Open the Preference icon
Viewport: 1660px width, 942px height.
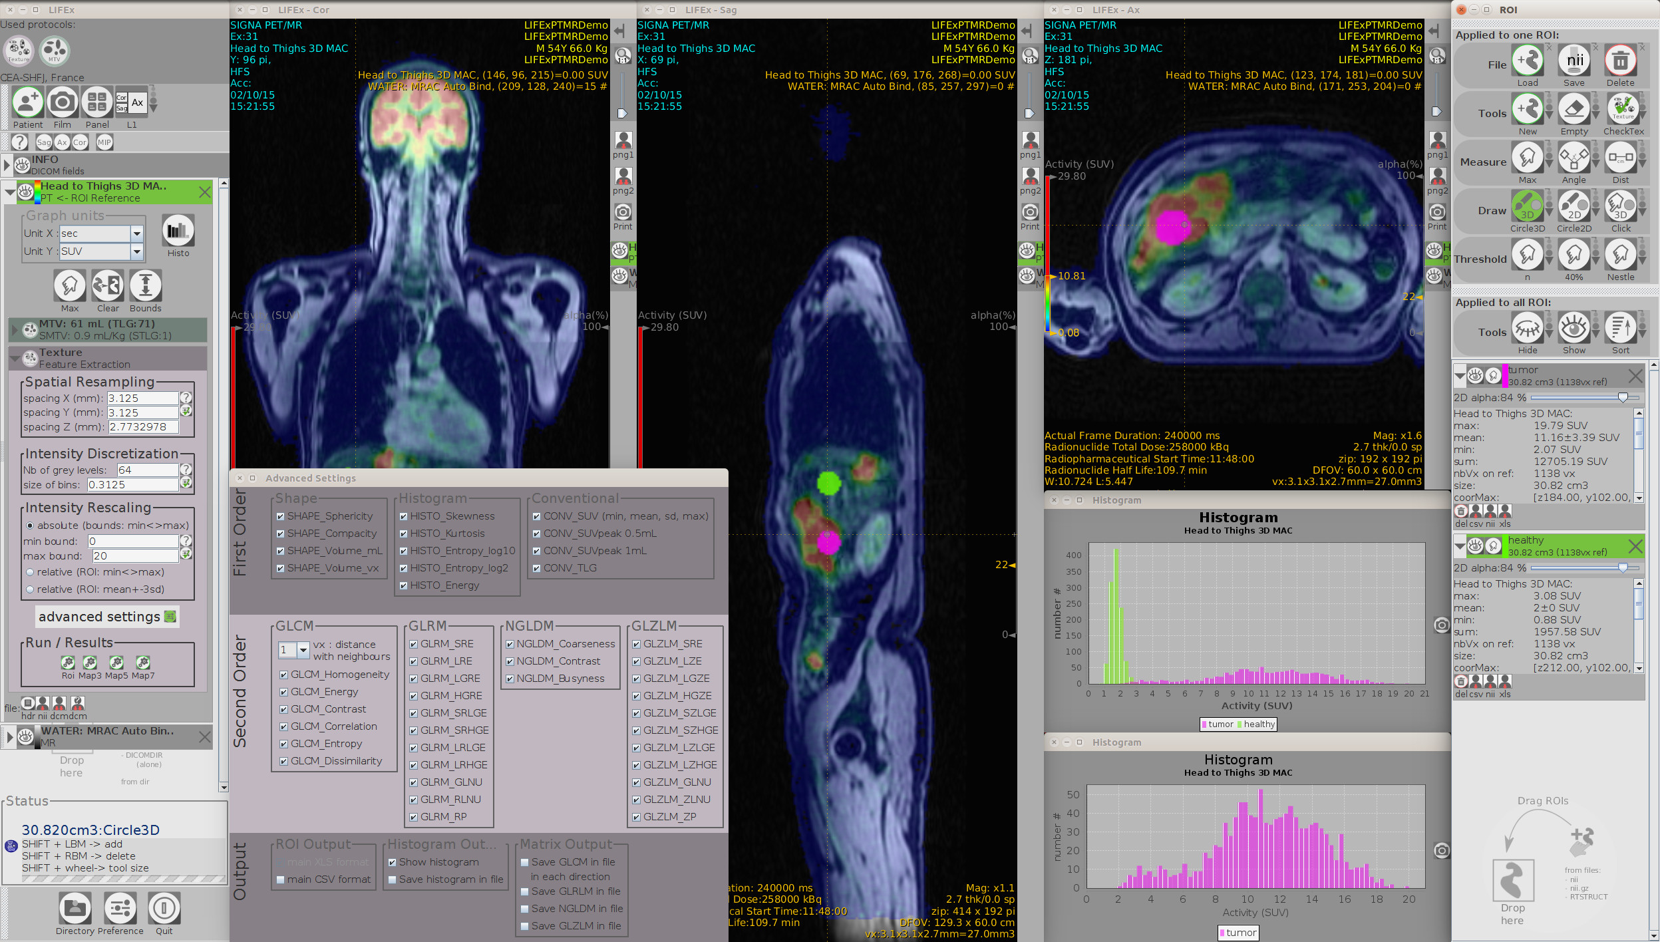point(120,908)
